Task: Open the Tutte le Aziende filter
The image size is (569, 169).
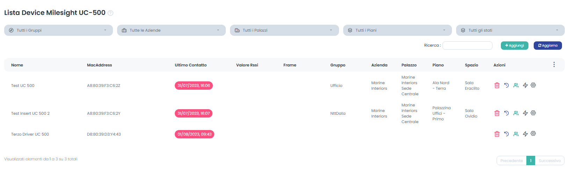Action: point(171,30)
